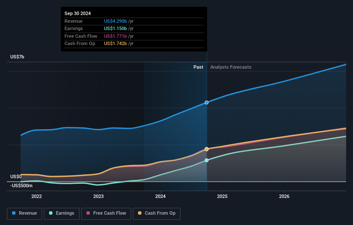Click the orange Cash From Op data point marker
The image size is (353, 225).
pyautogui.click(x=206, y=149)
